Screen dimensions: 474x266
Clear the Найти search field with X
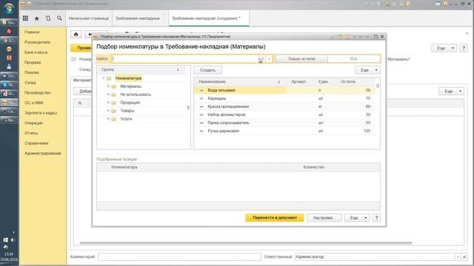(269, 59)
